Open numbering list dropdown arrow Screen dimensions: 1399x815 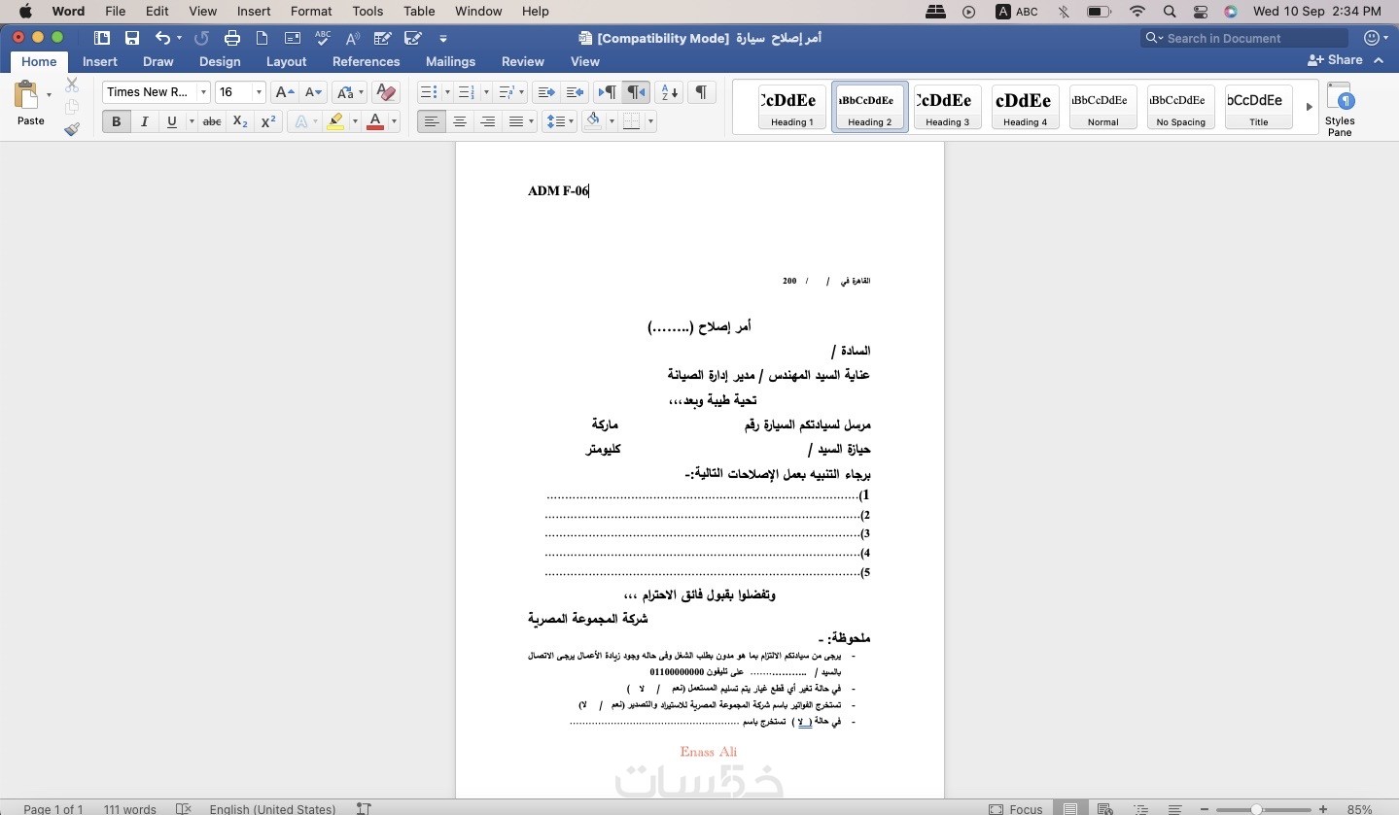(x=485, y=92)
